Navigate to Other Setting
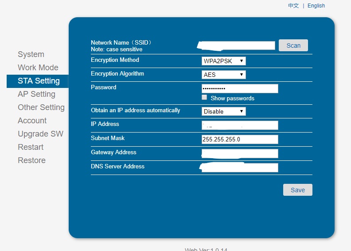 click(x=41, y=107)
